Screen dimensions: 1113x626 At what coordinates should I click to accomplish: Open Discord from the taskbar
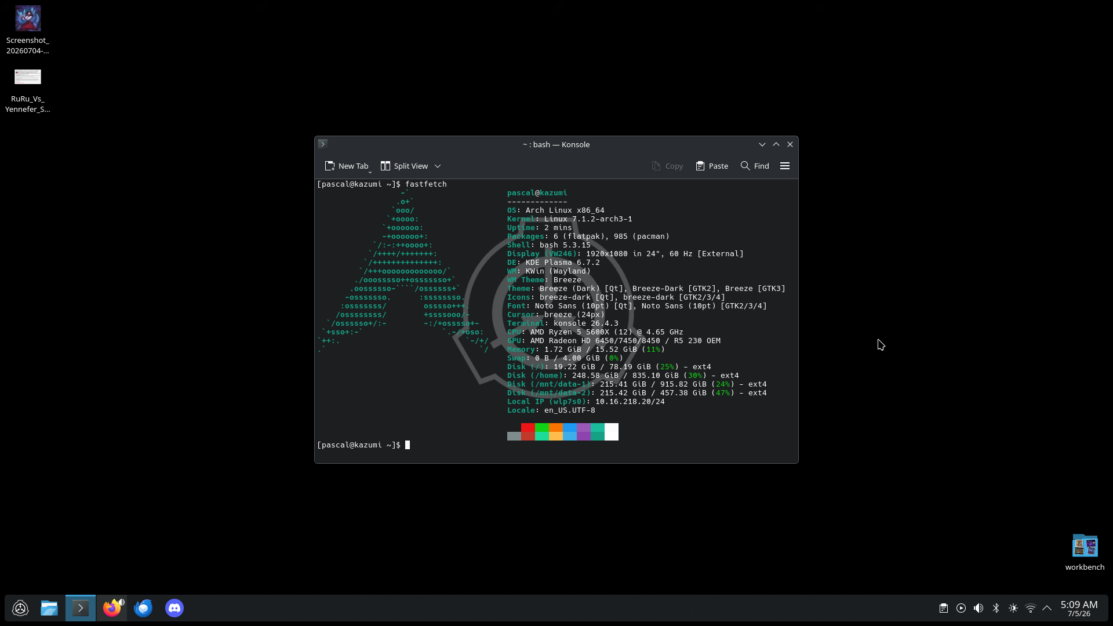click(174, 608)
